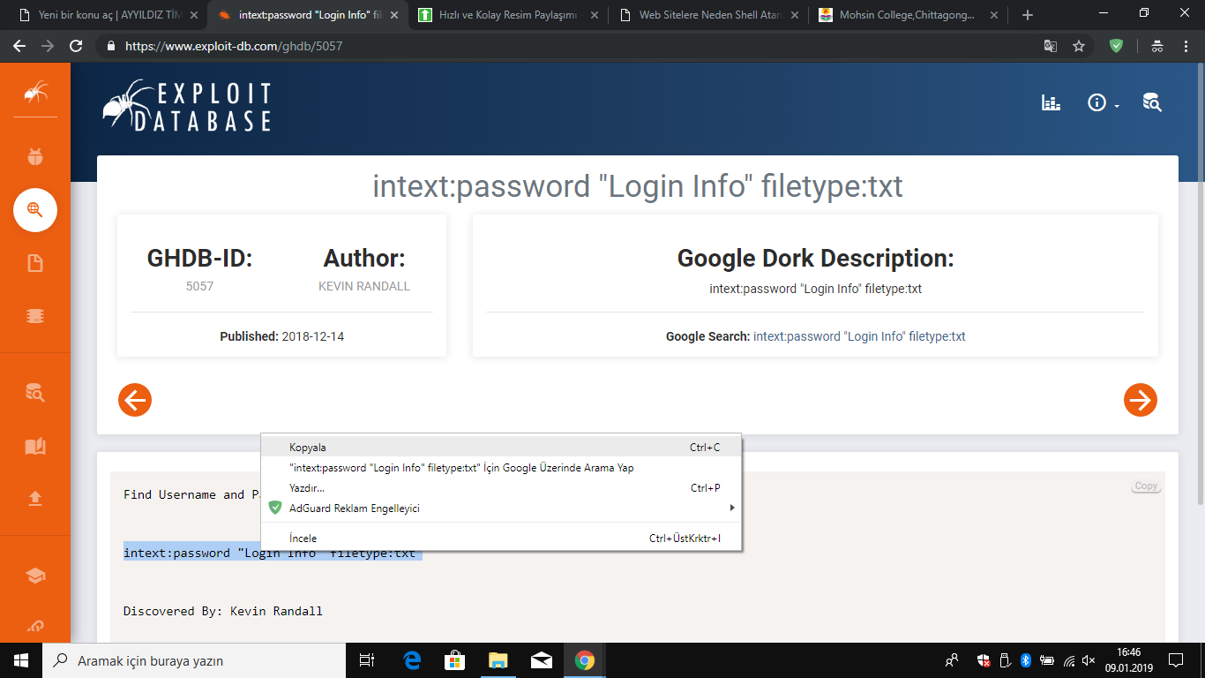Open the Search EDB database icon in sidebar
The image size is (1205, 678).
[x=35, y=393]
